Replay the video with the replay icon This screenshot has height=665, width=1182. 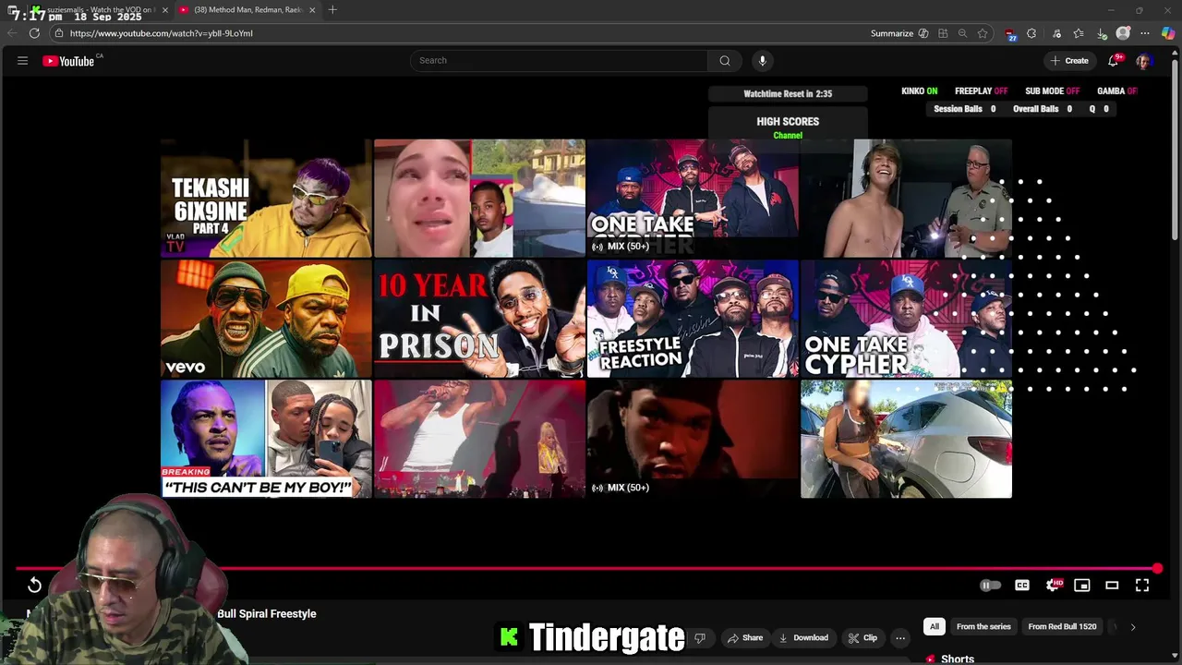click(34, 585)
